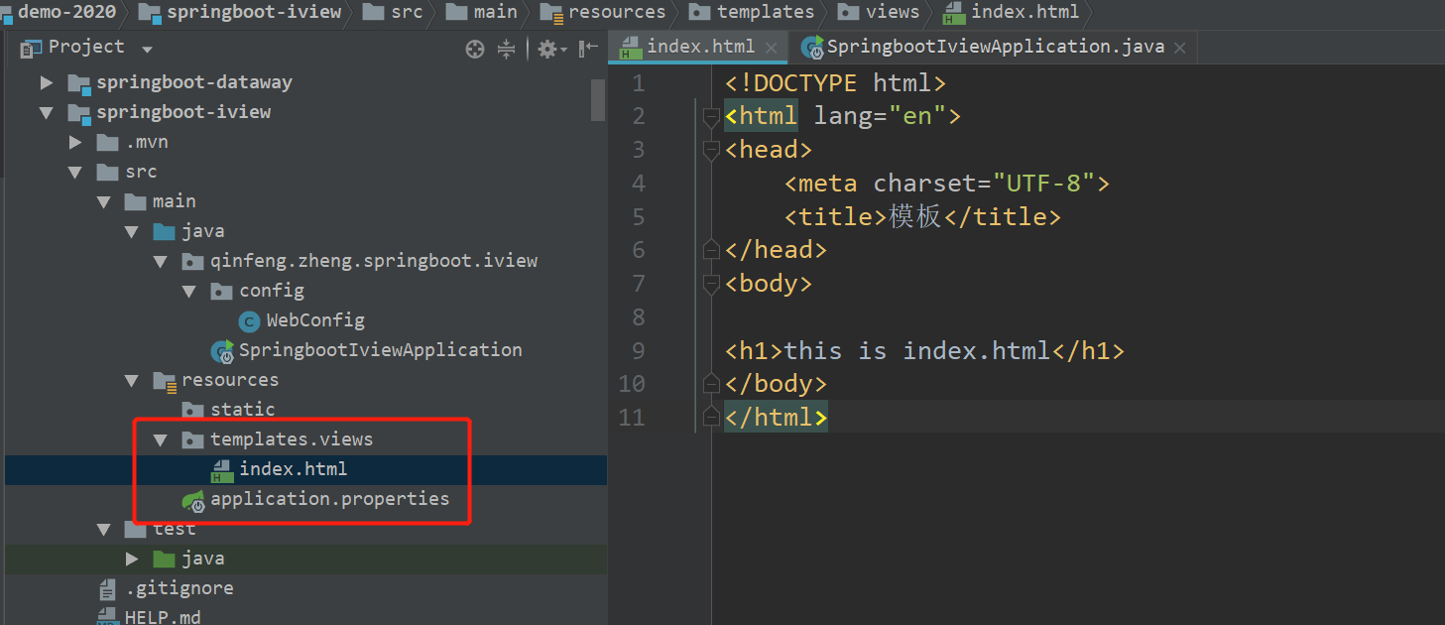1445x625 pixels.
Task: Collapse the test folder
Action: 104,530
